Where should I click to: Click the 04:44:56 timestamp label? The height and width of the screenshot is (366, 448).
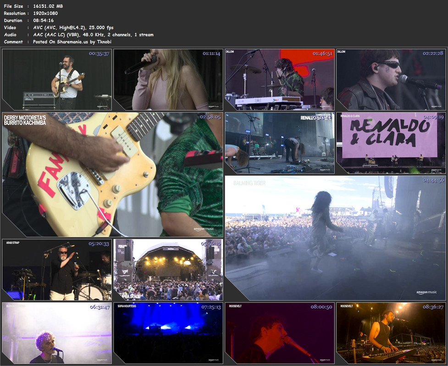click(433, 180)
